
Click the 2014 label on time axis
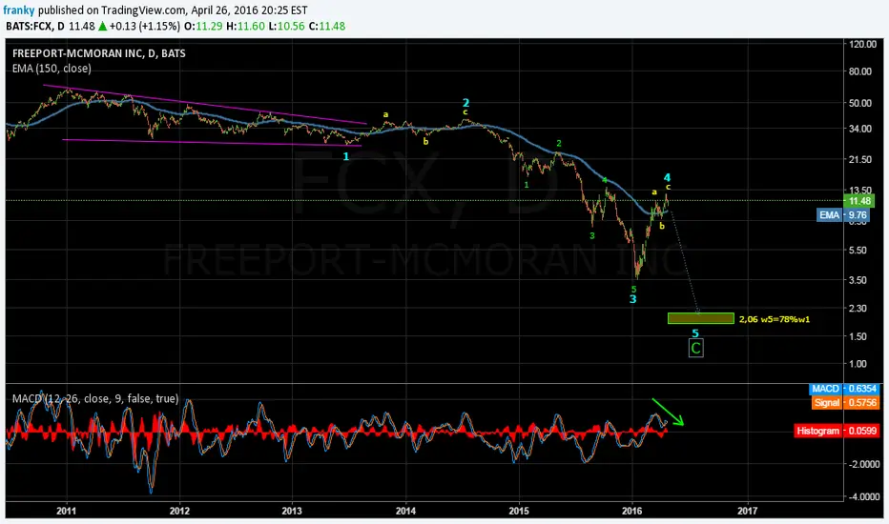[406, 511]
